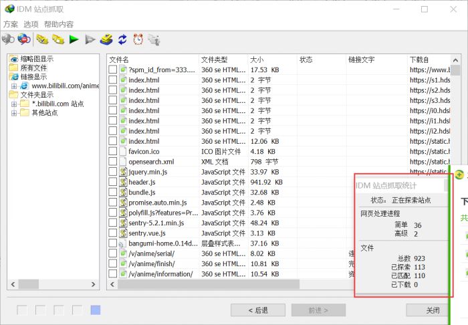Click the < 后退 button
This screenshot has width=468, height=325.
pyautogui.click(x=258, y=310)
